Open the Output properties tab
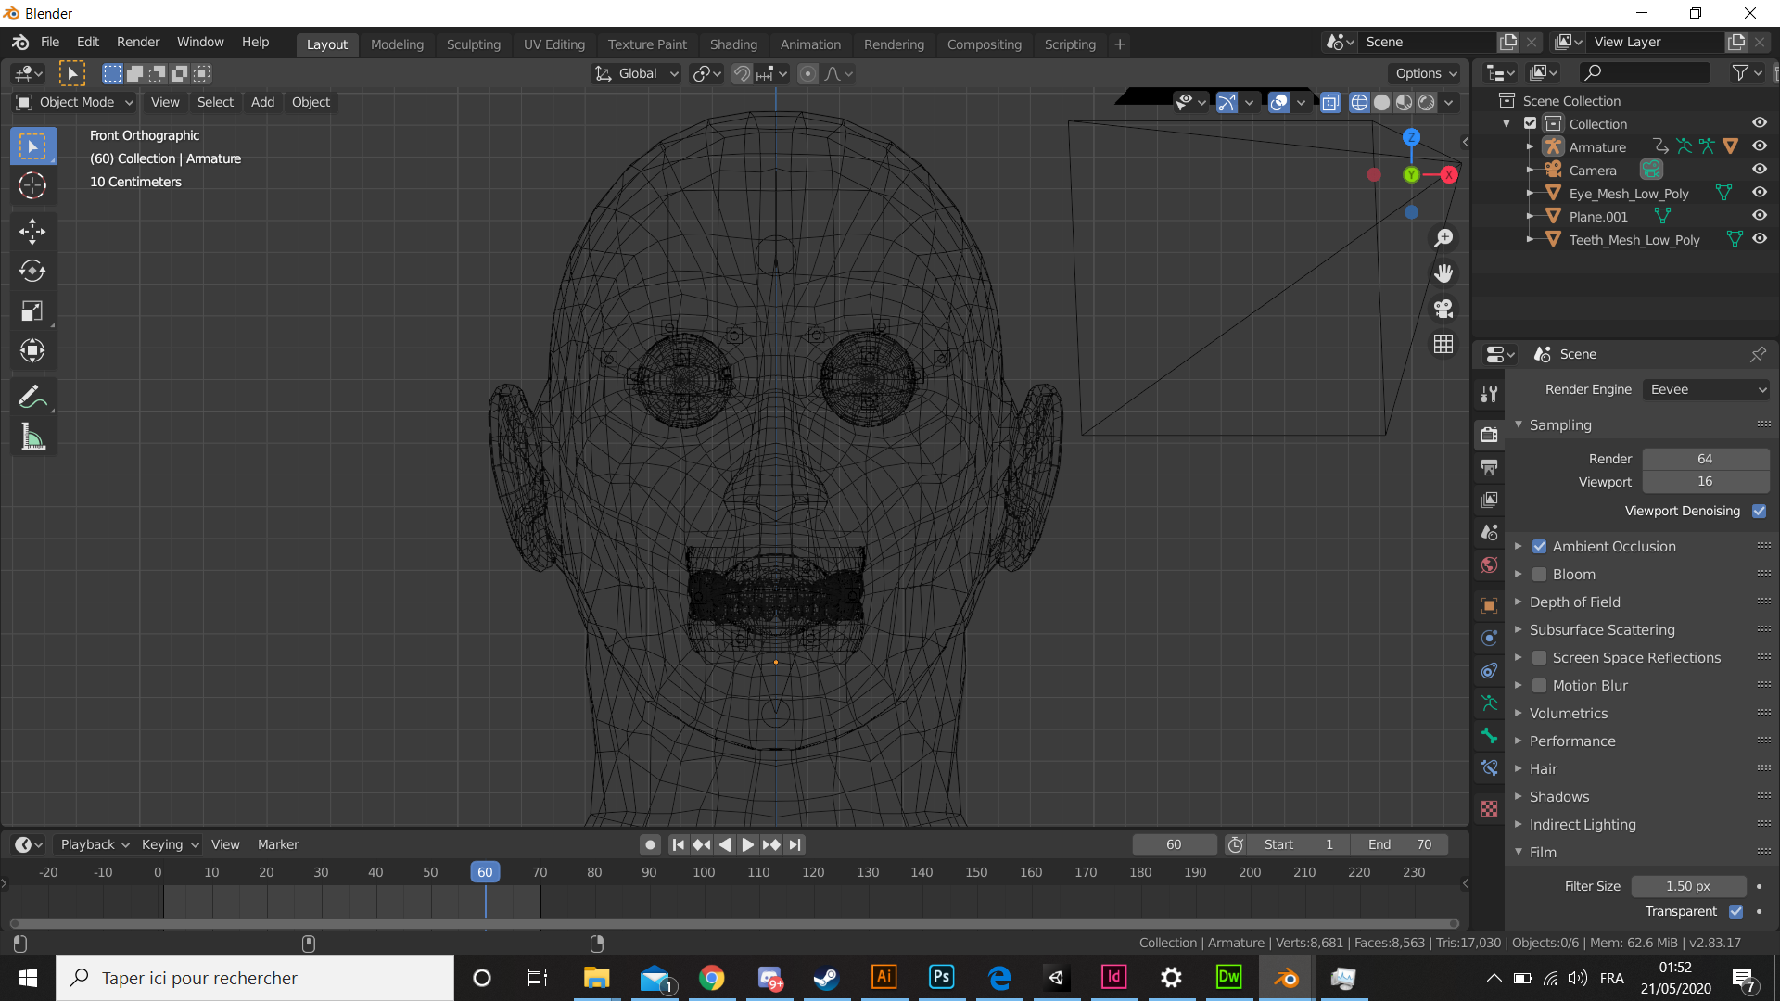1780x1001 pixels. 1490,467
